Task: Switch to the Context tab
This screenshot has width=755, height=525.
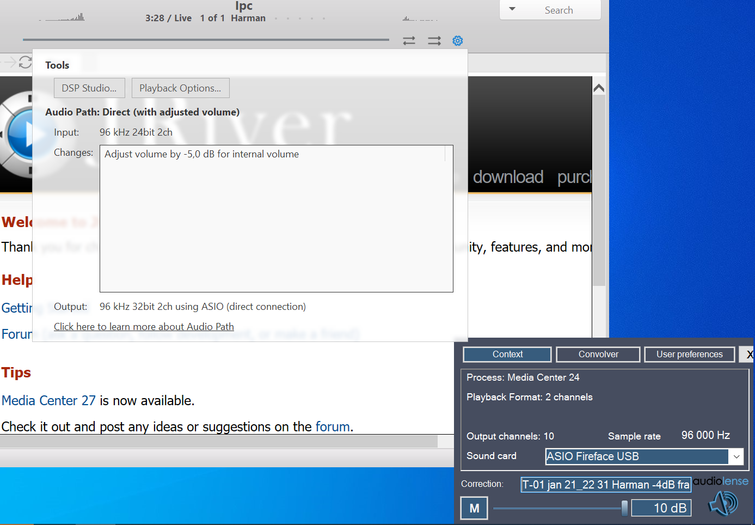Action: (x=507, y=355)
